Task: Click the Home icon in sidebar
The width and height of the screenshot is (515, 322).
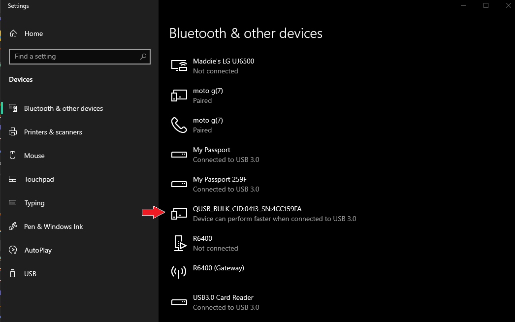Action: click(x=13, y=33)
